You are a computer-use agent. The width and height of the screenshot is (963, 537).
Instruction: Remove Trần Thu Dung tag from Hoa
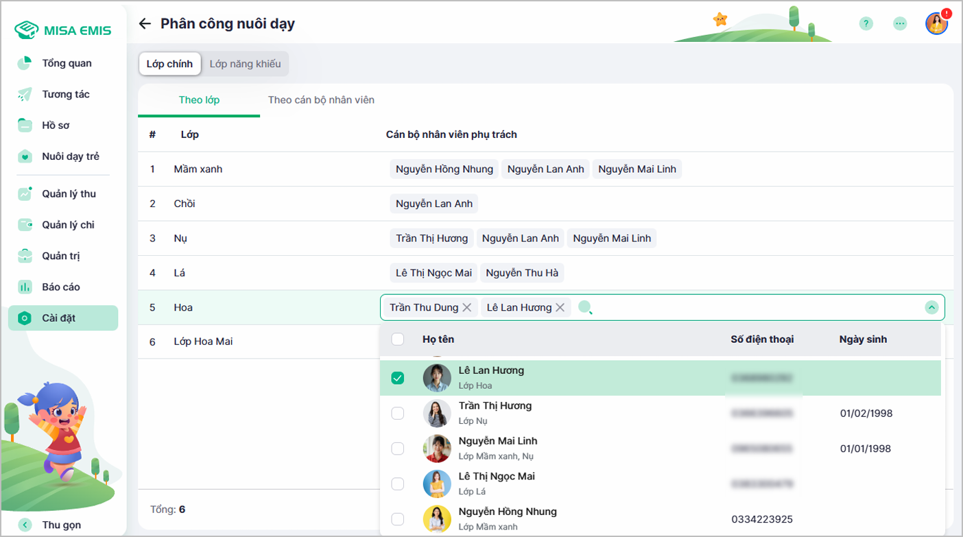[x=467, y=307]
